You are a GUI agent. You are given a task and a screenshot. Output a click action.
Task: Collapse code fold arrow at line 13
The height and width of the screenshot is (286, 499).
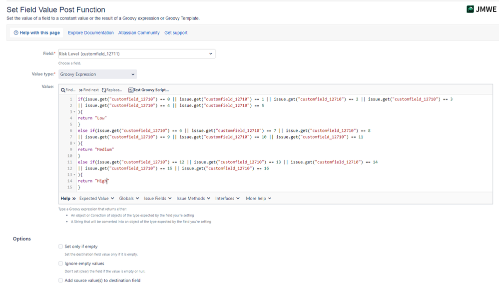[74, 175]
